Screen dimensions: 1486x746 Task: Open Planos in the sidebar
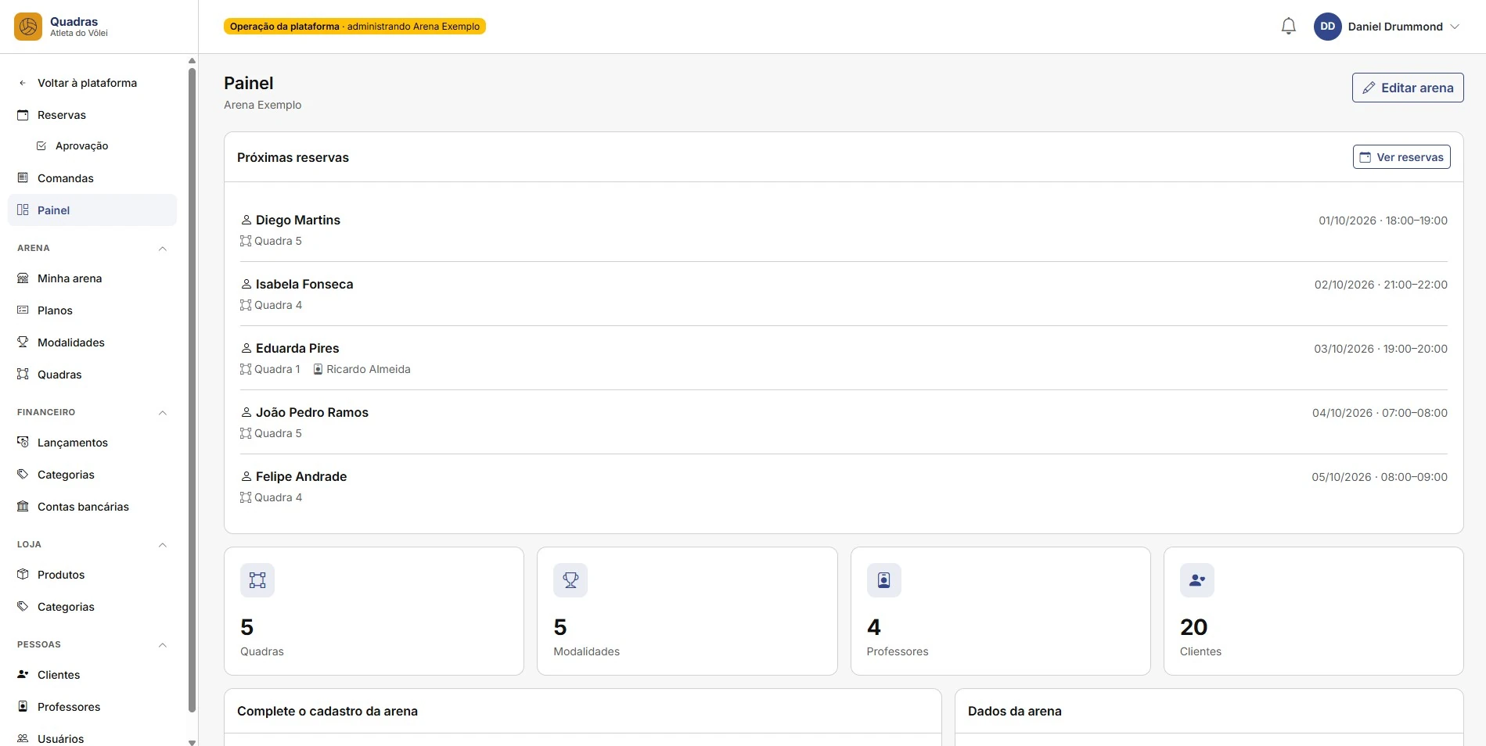[x=92, y=310]
